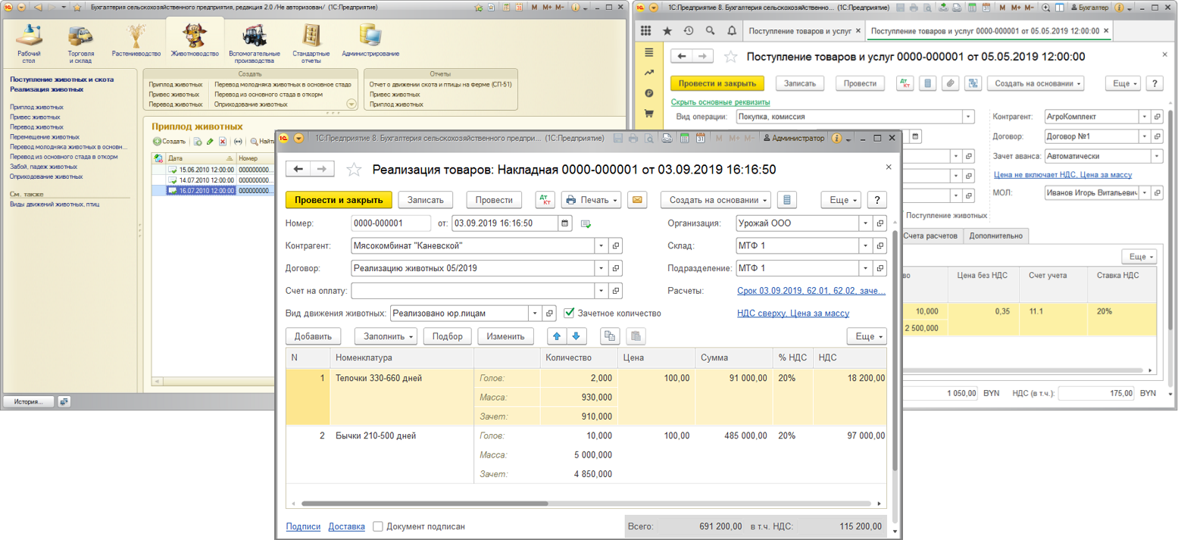Click the envelope email icon in Реализация window

(x=638, y=200)
